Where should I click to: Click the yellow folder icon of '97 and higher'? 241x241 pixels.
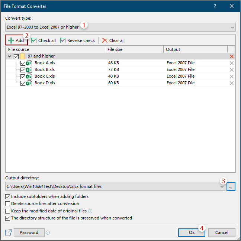[22, 56]
